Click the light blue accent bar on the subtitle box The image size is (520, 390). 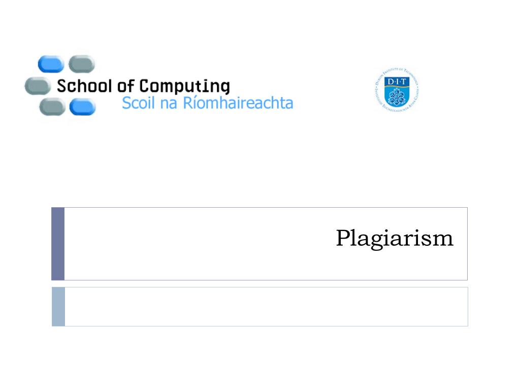click(x=58, y=307)
